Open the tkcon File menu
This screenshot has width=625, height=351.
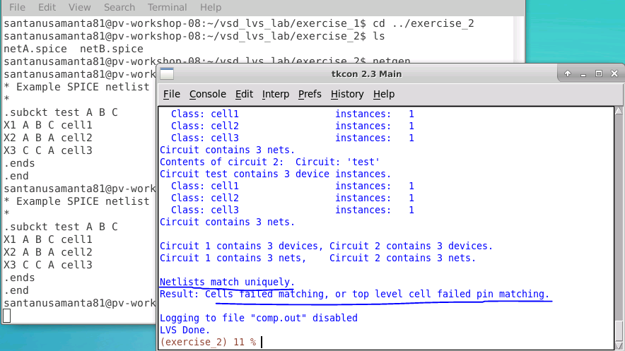[x=171, y=95]
